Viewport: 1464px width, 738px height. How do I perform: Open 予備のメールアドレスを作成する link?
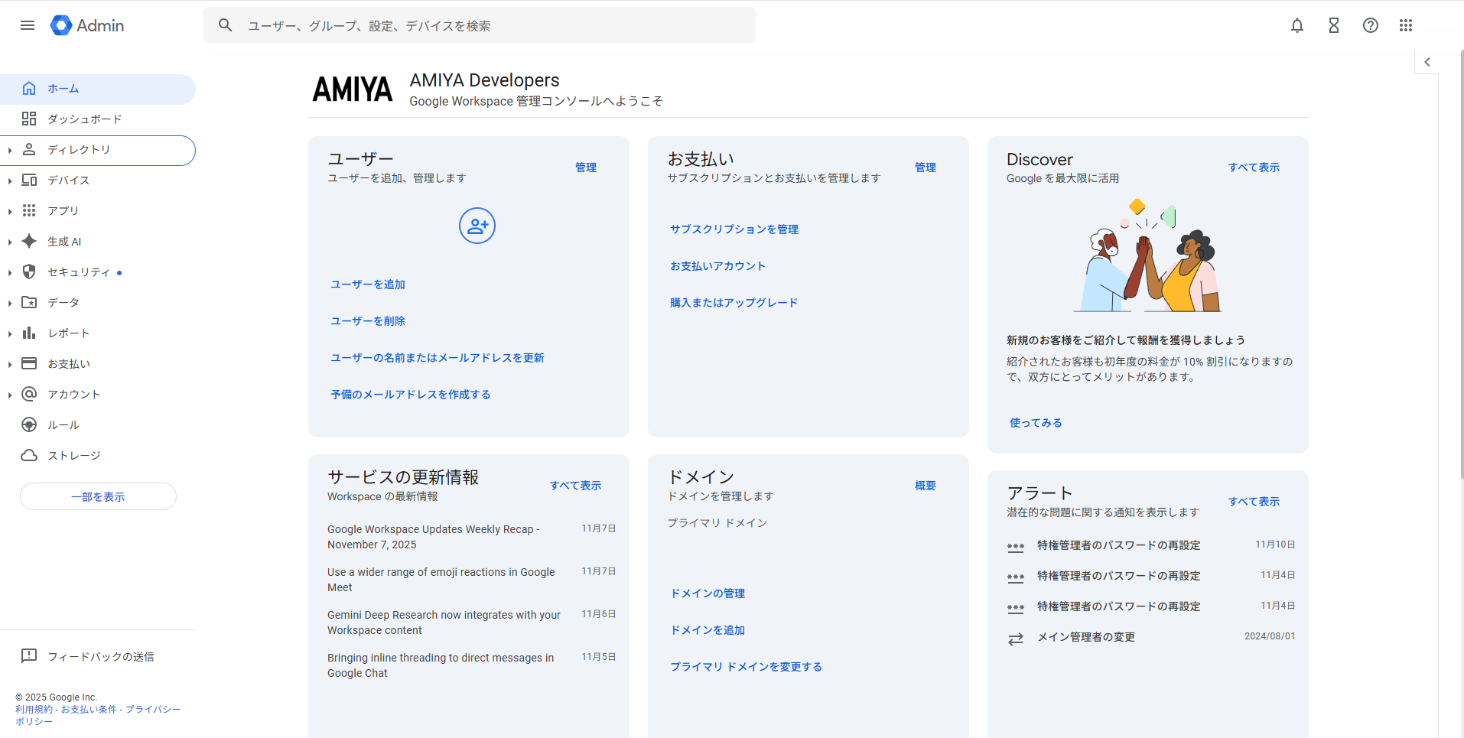(x=411, y=395)
